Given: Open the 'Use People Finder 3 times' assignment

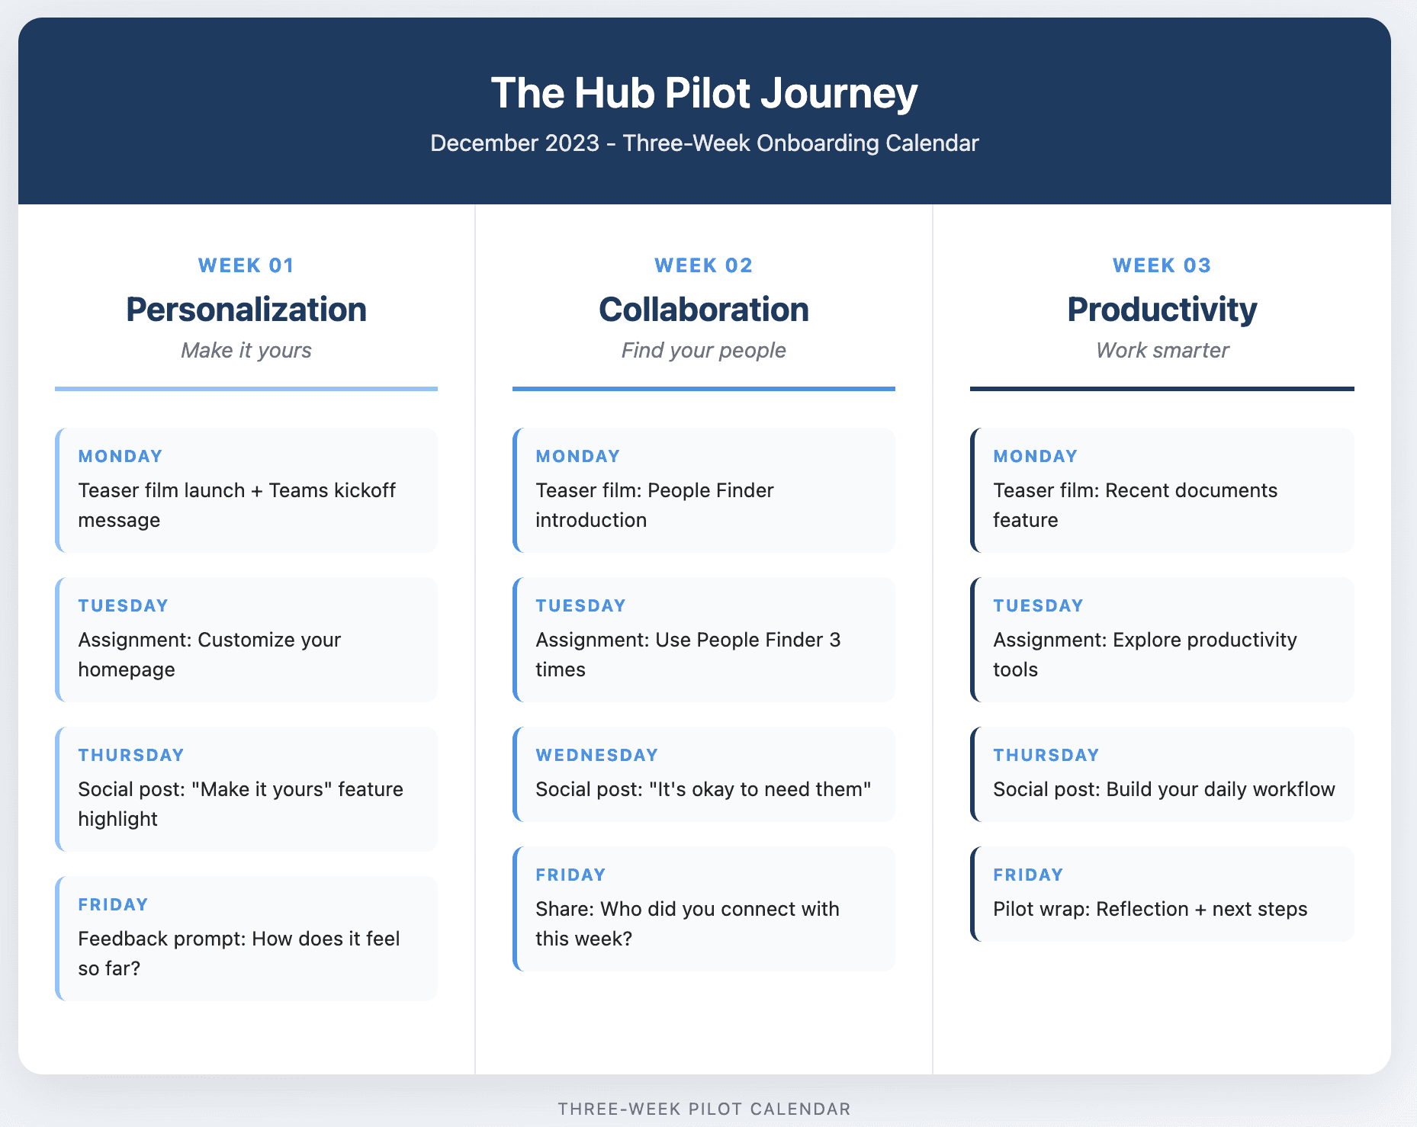Looking at the screenshot, I should 704,640.
